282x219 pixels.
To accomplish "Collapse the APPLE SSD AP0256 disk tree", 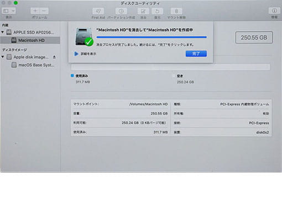I will (x=2, y=32).
